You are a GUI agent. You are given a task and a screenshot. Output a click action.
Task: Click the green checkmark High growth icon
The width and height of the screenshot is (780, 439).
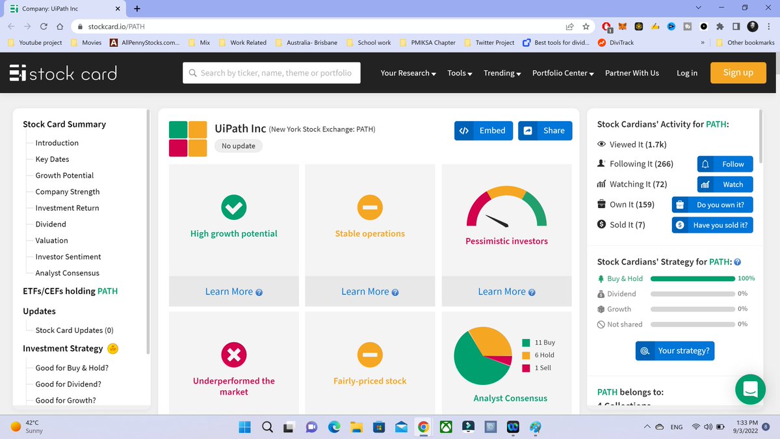[234, 207]
